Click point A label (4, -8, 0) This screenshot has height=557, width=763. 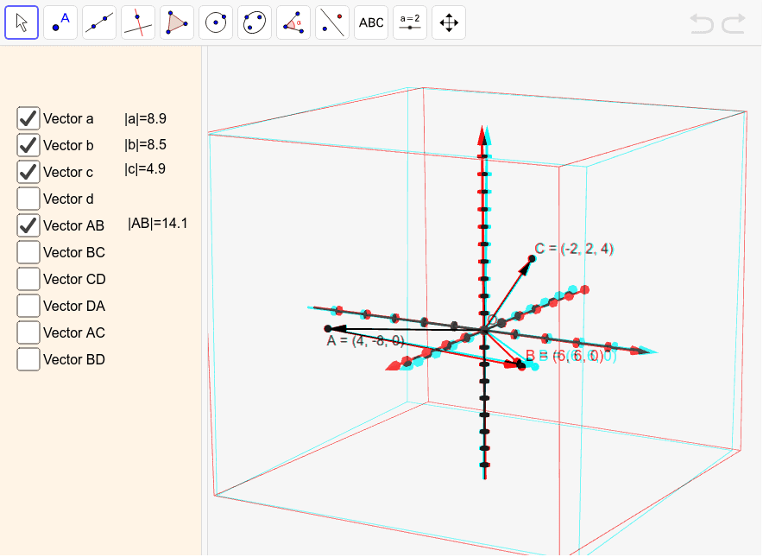[365, 340]
